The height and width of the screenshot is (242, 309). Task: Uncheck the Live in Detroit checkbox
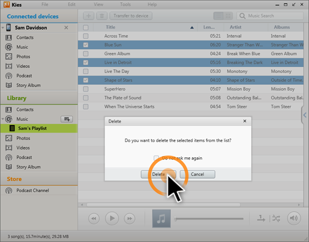point(86,63)
